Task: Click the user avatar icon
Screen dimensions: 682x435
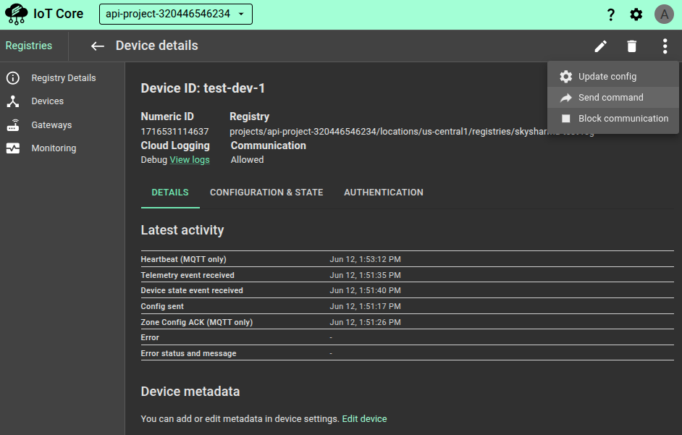Action: tap(664, 14)
